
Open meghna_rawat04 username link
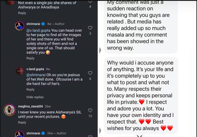[x=31, y=106]
